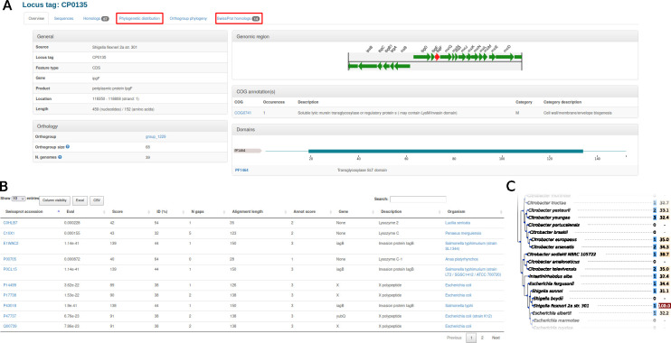Select page 1 in table pagination
671x343 pixels.
click(471, 338)
